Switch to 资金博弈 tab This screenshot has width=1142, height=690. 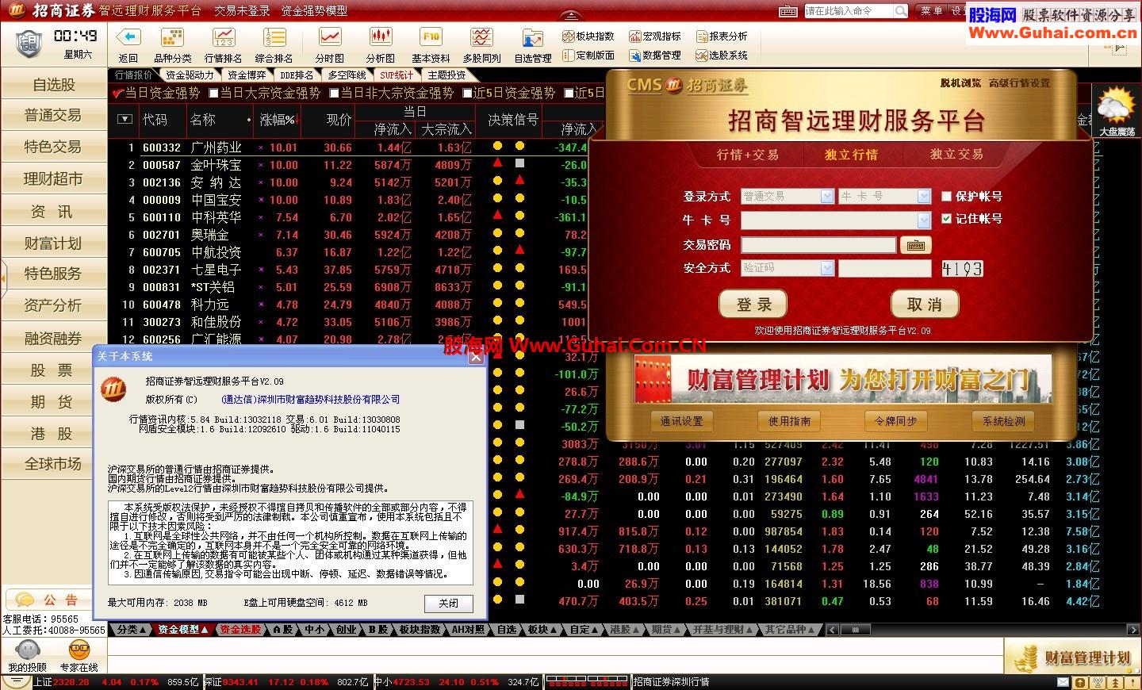[x=246, y=75]
